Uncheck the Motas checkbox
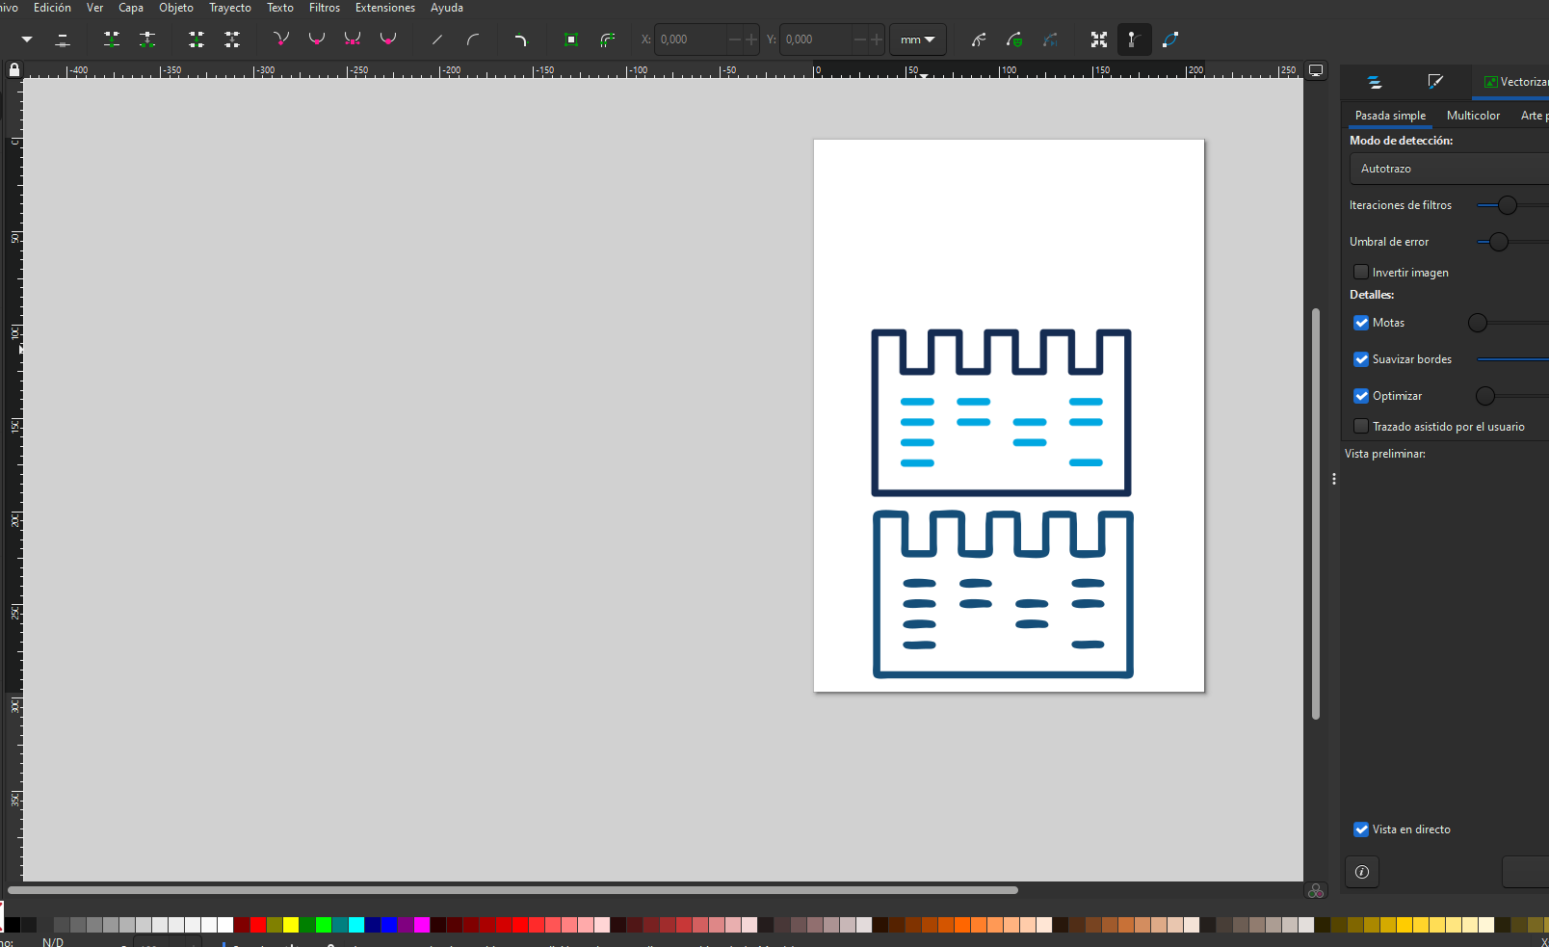The image size is (1549, 947). (x=1361, y=323)
